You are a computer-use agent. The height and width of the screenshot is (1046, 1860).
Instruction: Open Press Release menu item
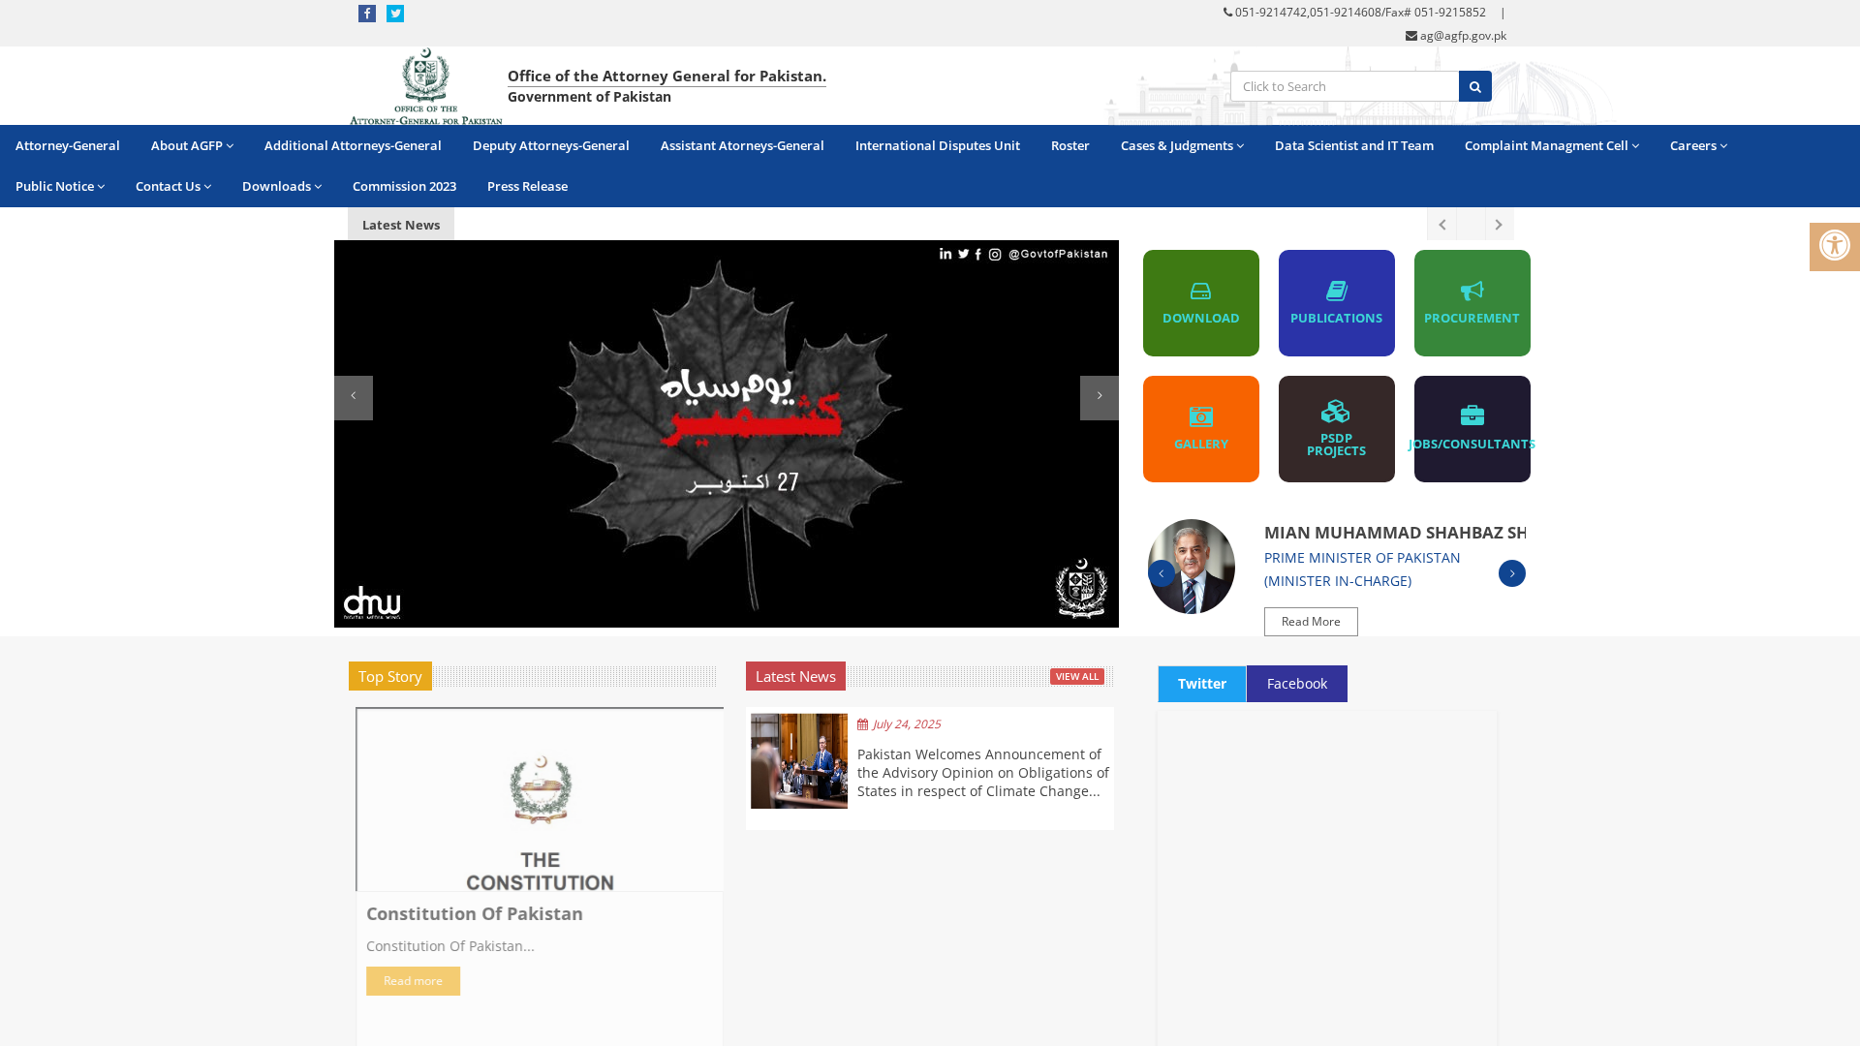[x=527, y=186]
